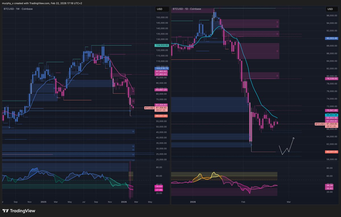
Task: Click the Feb label on daily time axis
Action: tap(243, 201)
